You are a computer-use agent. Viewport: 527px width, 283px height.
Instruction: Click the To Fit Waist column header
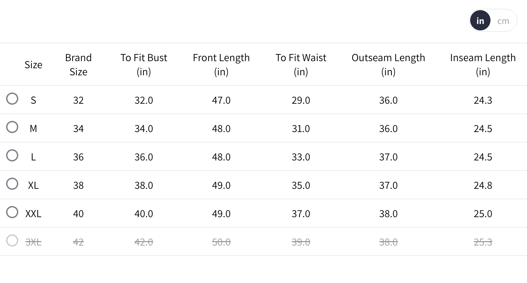point(301,65)
